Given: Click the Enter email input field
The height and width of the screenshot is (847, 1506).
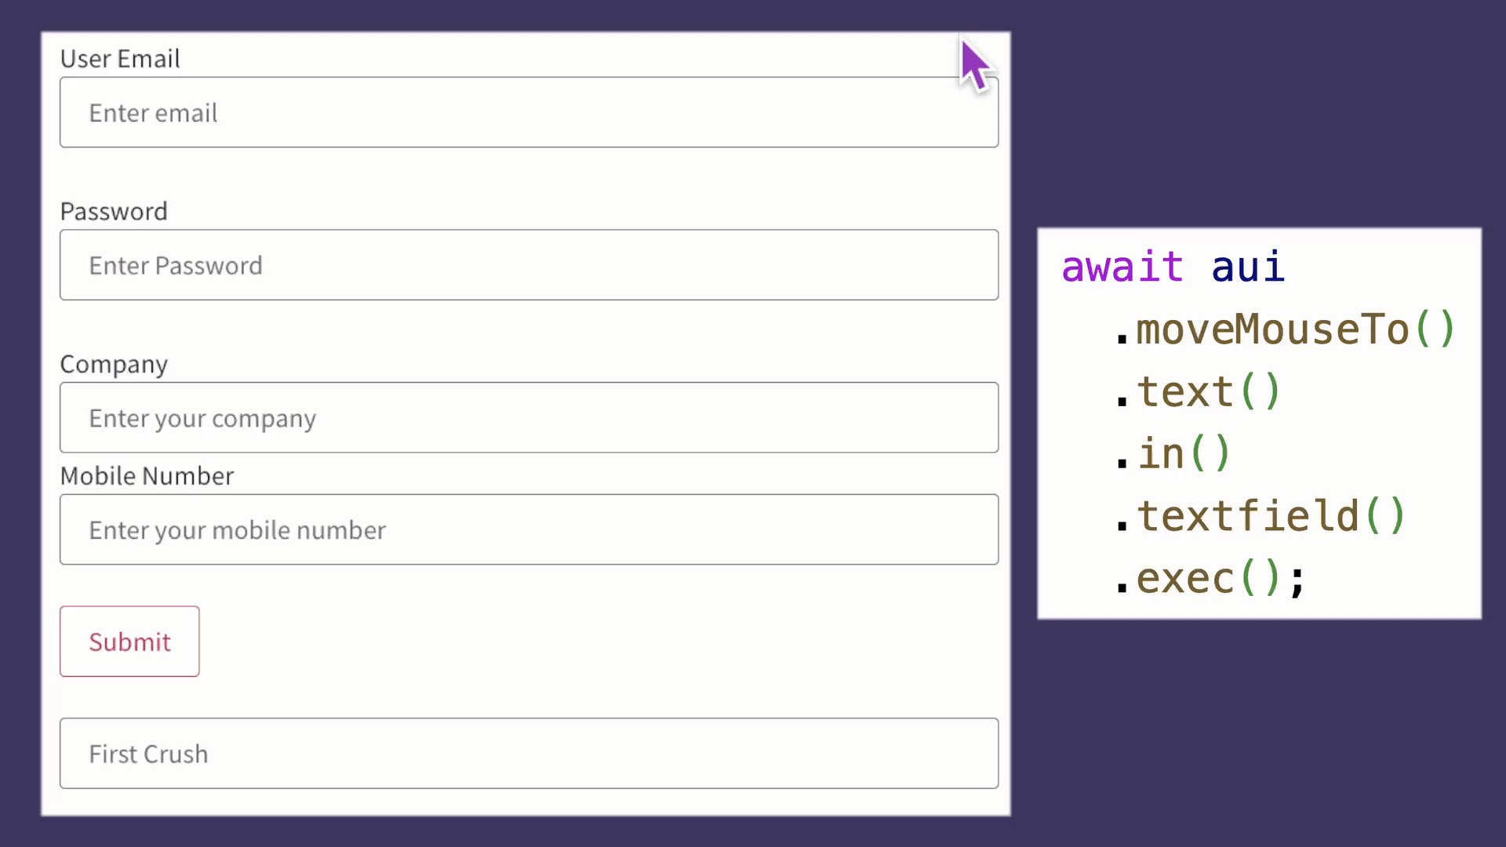Looking at the screenshot, I should click(x=529, y=112).
